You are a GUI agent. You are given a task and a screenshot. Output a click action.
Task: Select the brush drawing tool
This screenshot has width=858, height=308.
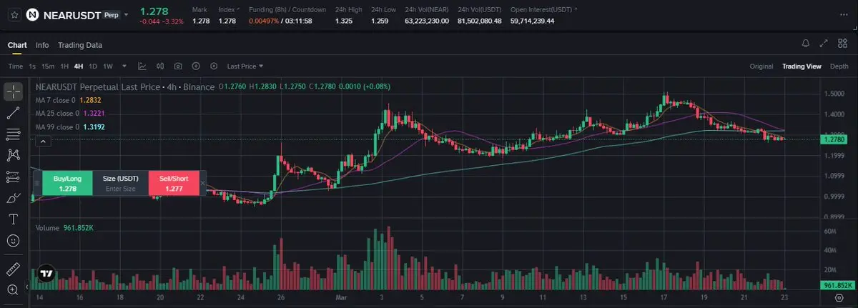14,198
